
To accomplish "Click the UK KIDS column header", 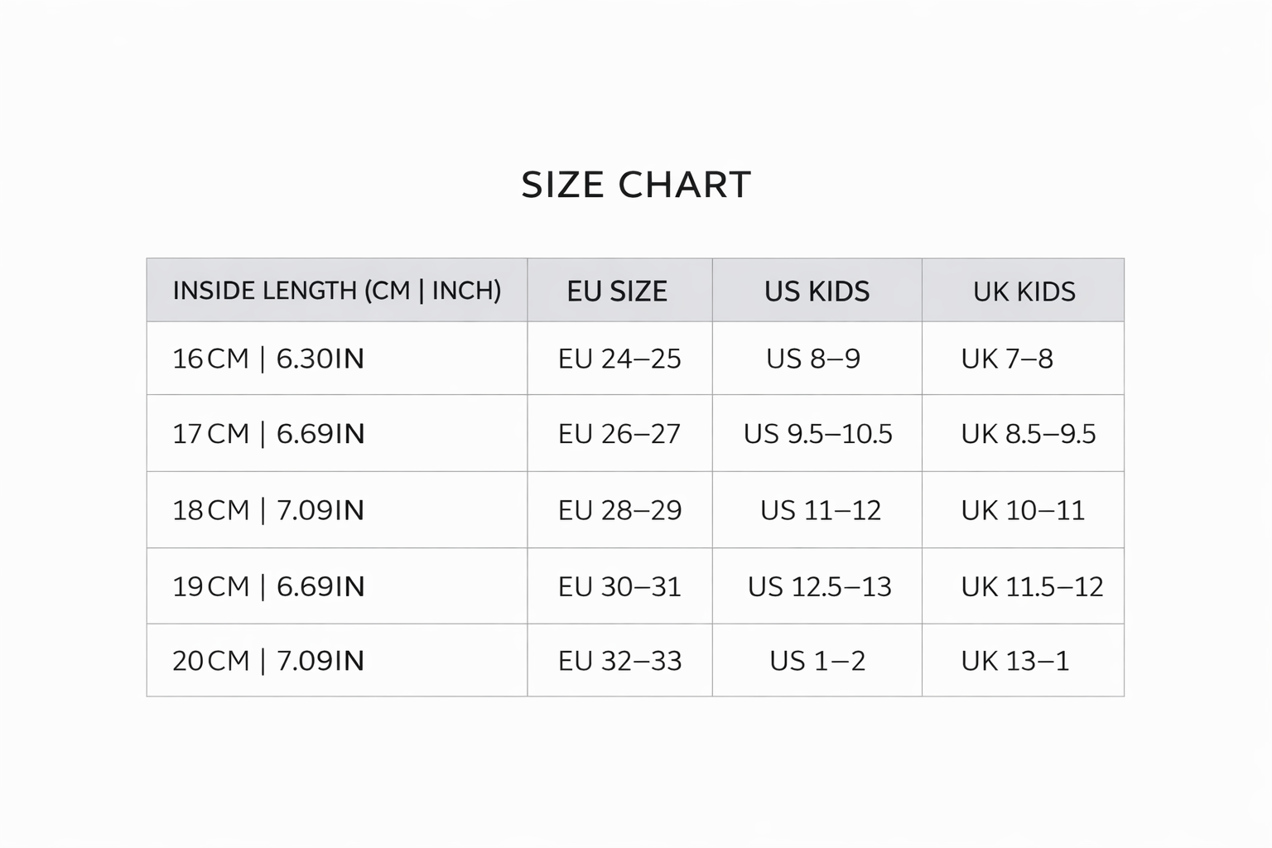I will click(1024, 291).
